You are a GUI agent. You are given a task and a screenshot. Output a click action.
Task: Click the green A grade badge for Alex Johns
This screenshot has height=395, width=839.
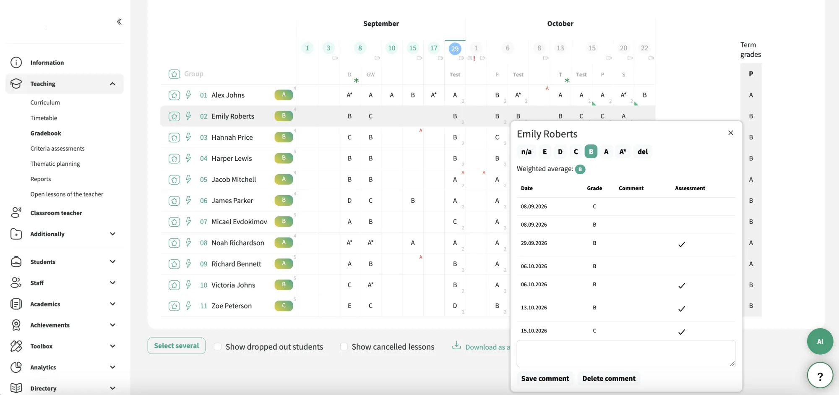[284, 95]
